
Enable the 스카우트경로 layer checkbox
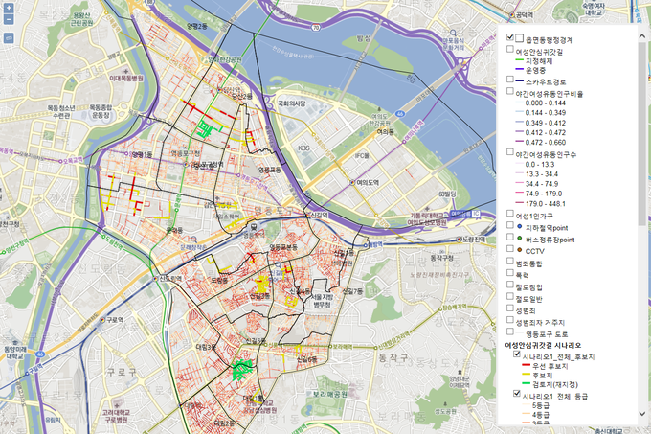510,79
